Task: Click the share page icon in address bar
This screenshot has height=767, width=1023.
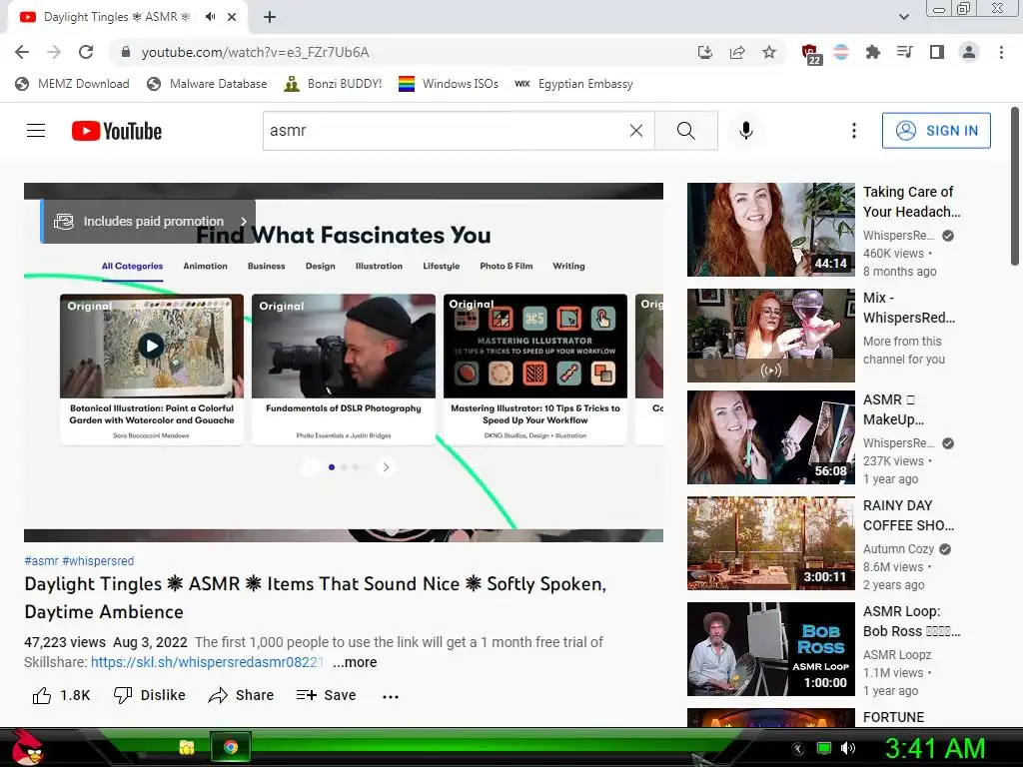Action: pyautogui.click(x=737, y=52)
